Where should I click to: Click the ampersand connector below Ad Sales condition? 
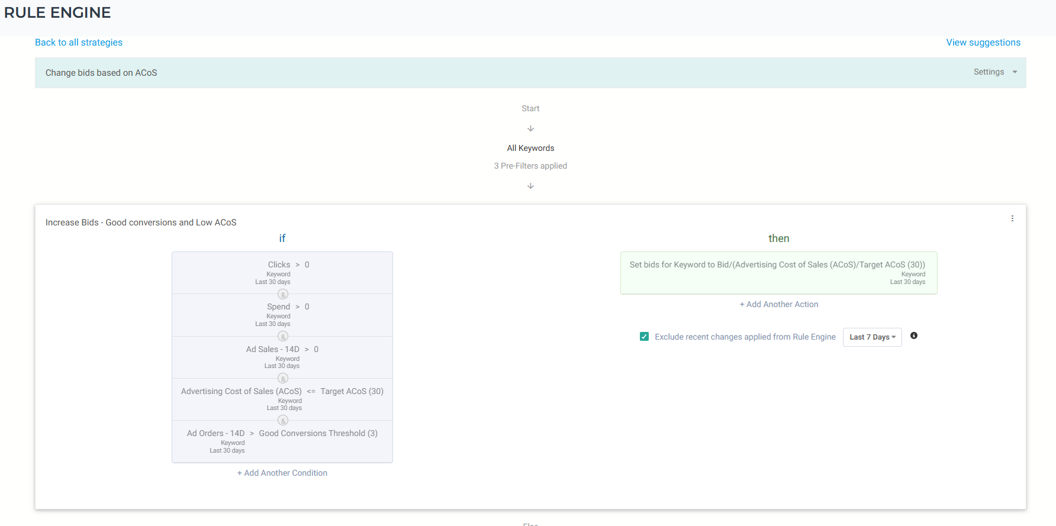283,378
